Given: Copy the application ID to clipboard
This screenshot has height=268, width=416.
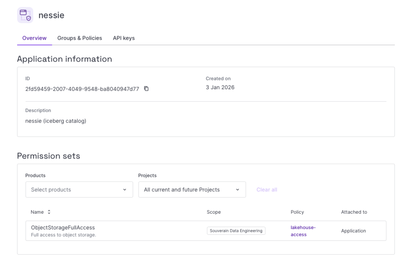Looking at the screenshot, I should (x=146, y=89).
